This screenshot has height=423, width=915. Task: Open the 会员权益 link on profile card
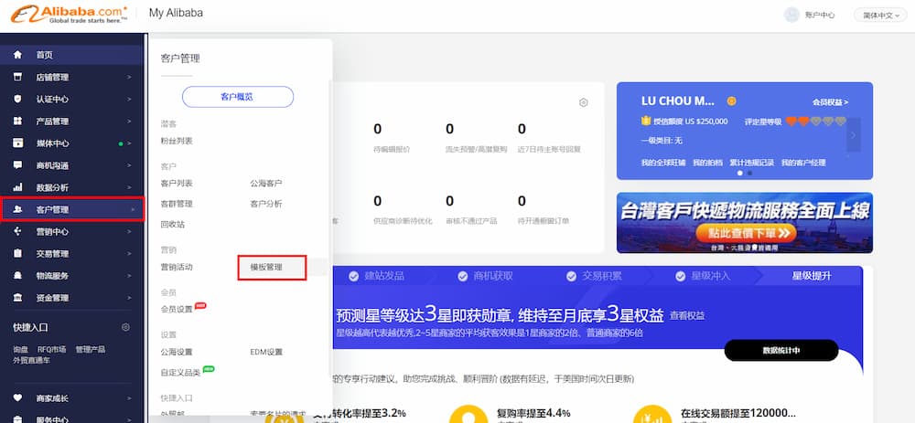830,102
